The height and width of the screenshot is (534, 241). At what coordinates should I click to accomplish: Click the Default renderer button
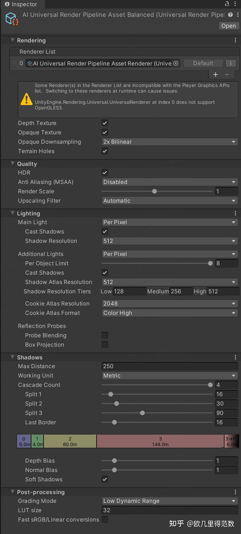coord(203,63)
